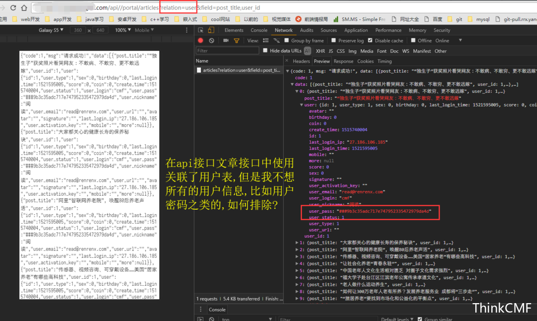
Task: Clear console icon in drawer
Action: [212, 319]
